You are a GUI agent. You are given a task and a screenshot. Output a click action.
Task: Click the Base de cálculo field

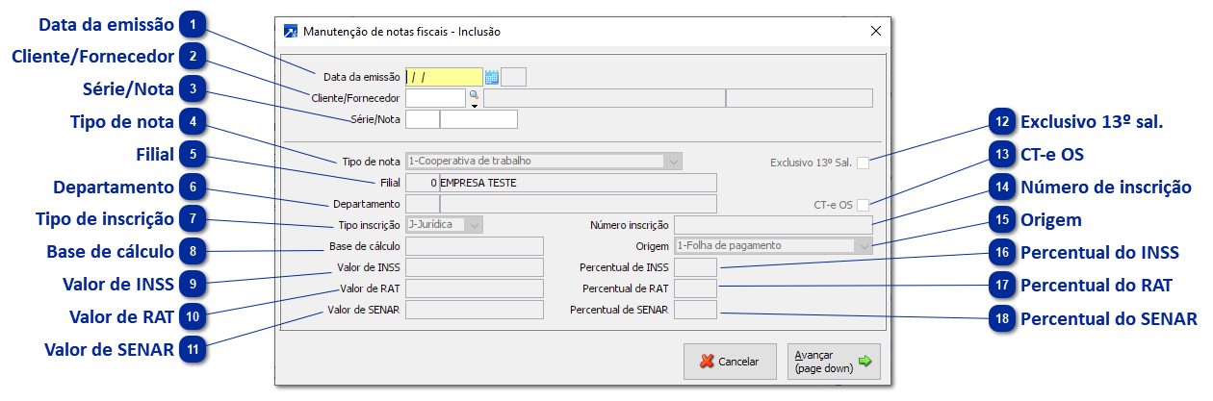pyautogui.click(x=476, y=246)
